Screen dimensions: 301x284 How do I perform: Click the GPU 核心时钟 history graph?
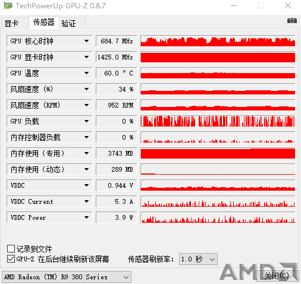click(218, 41)
